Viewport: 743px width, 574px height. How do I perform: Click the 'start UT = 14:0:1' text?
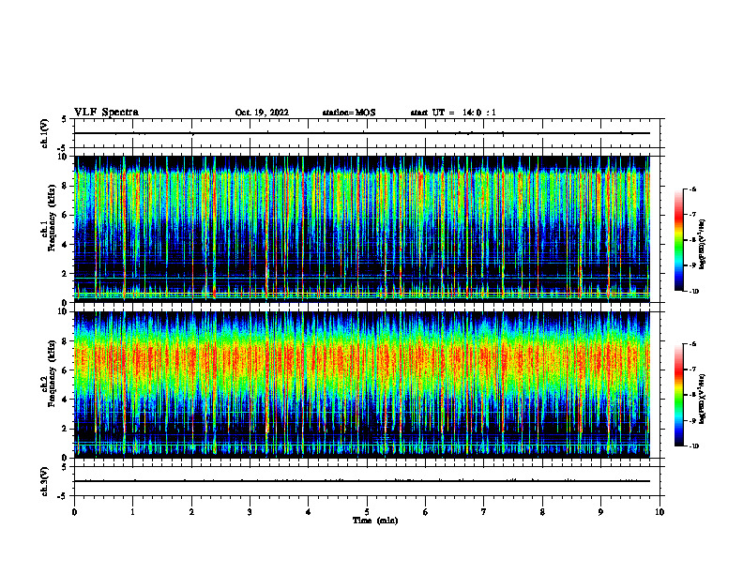click(453, 113)
